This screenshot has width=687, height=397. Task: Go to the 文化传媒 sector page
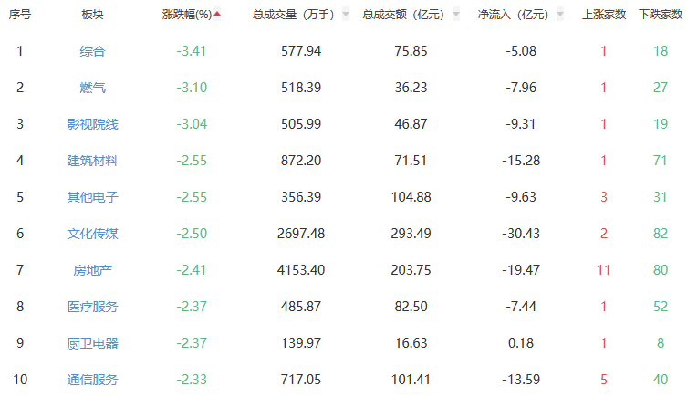(92, 234)
